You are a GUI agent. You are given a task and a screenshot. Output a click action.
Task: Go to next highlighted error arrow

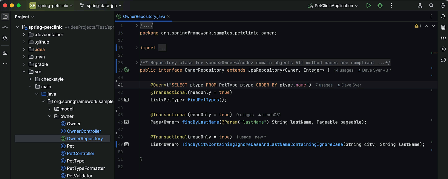click(x=434, y=26)
